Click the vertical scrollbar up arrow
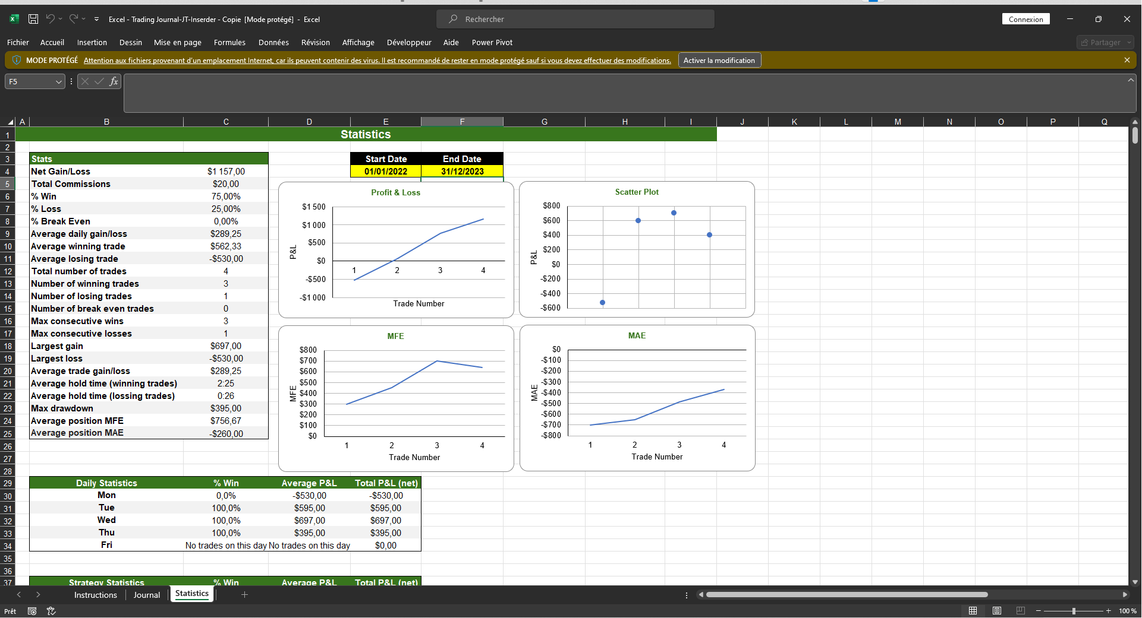1142x618 pixels. coord(1135,122)
